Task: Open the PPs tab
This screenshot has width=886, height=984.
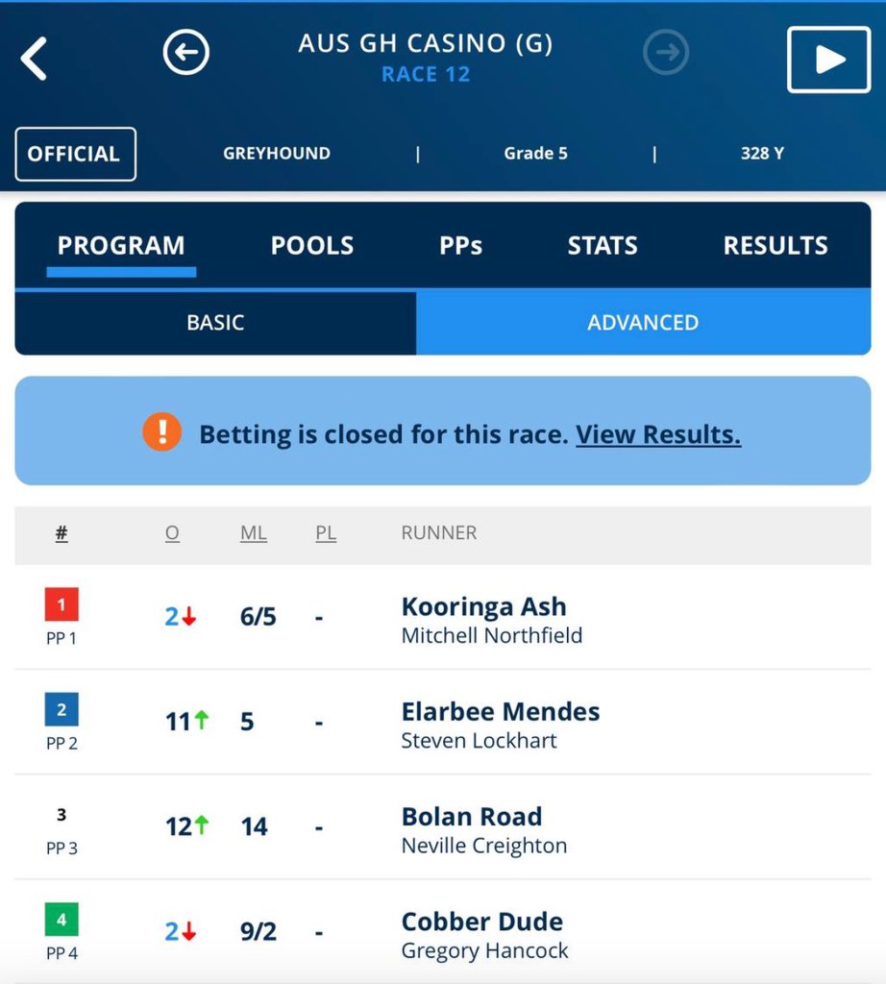Action: [460, 245]
